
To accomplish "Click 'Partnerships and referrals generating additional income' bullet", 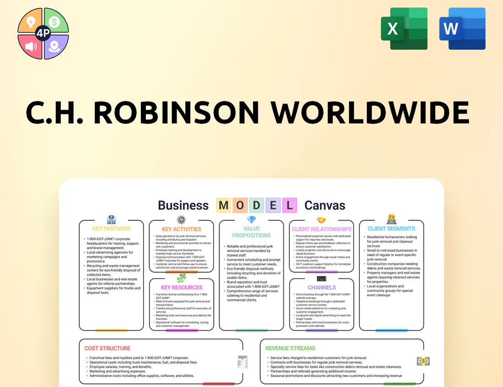I will click(312, 371).
